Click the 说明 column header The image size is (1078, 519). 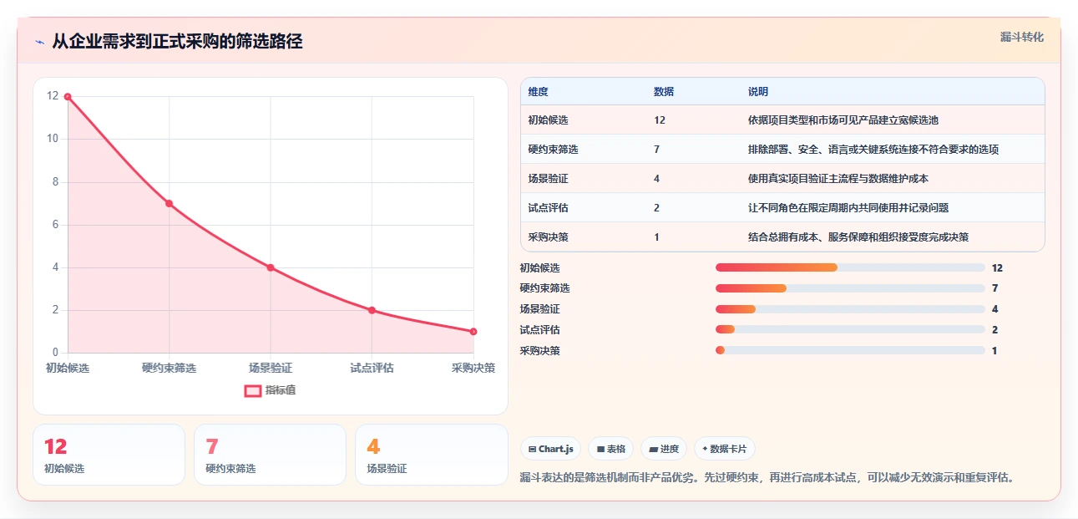pyautogui.click(x=758, y=92)
